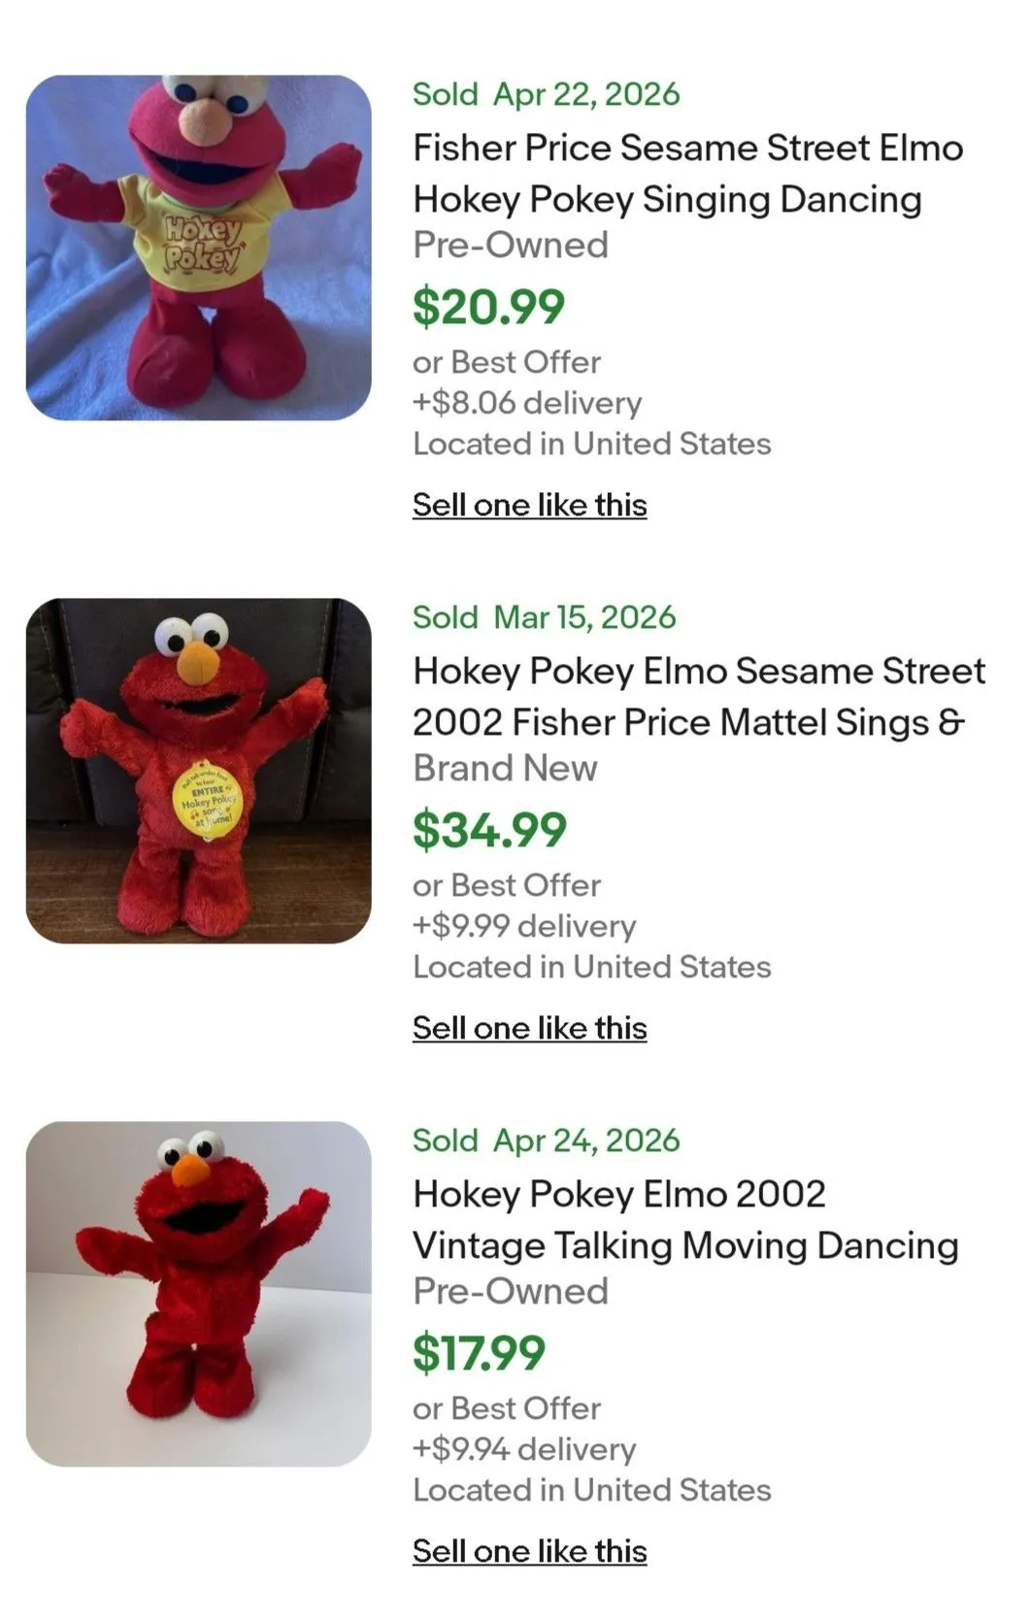Click the Brand New condition label
1033x1618 pixels.
[505, 768]
